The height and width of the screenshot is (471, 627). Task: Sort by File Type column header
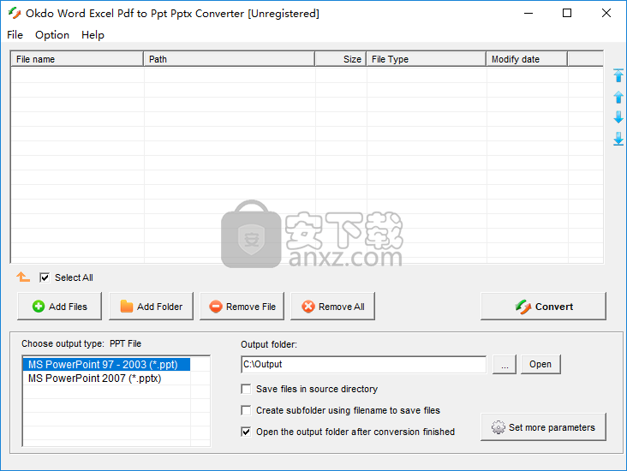coord(427,59)
